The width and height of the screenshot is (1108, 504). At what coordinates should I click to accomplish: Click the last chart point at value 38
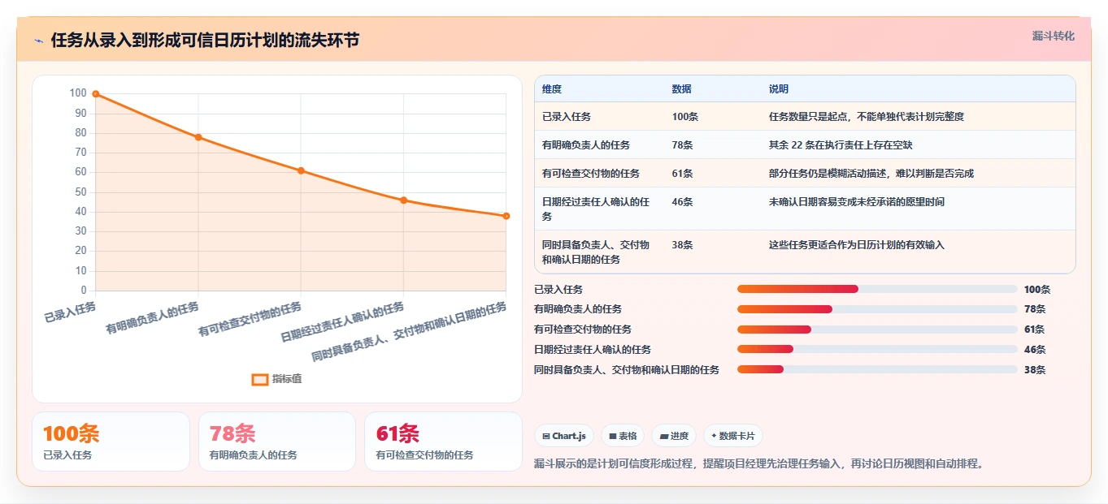(506, 216)
